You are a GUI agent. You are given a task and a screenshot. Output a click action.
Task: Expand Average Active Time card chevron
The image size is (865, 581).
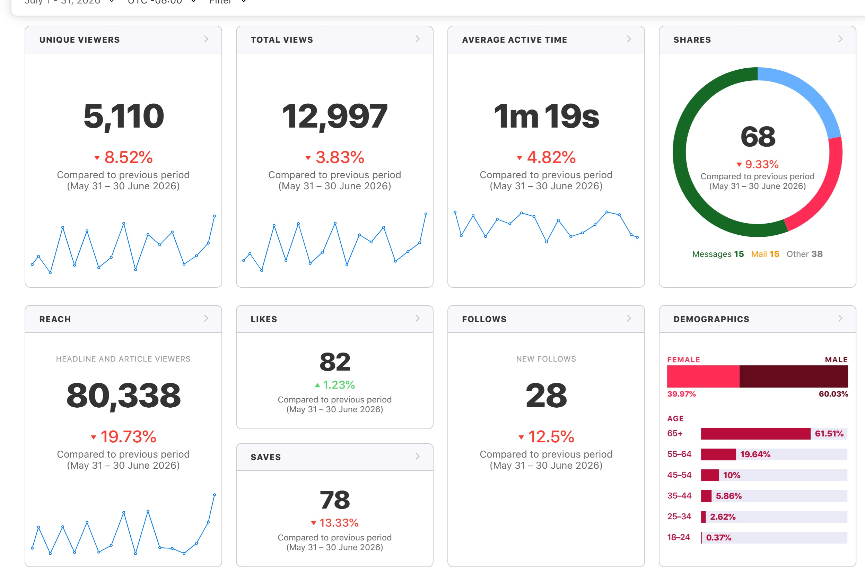629,39
